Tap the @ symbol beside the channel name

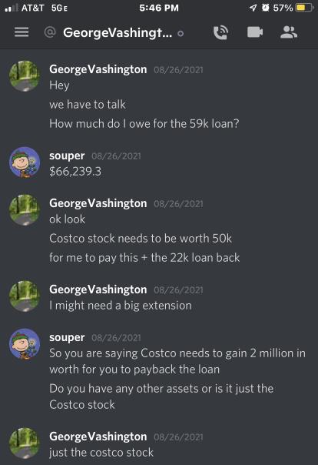50,32
